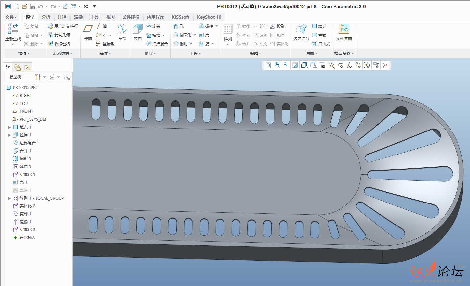The height and width of the screenshot is (286, 470).
Task: Click the Coordinate System (坐标系) tool
Action: pos(105,44)
